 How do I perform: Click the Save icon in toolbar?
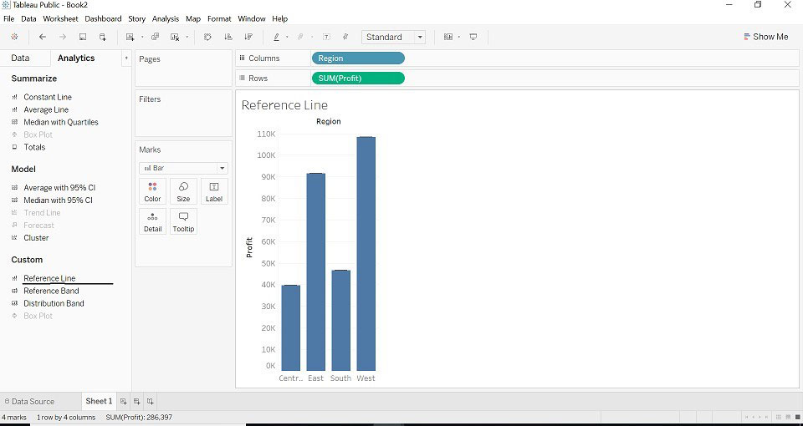pyautogui.click(x=83, y=37)
